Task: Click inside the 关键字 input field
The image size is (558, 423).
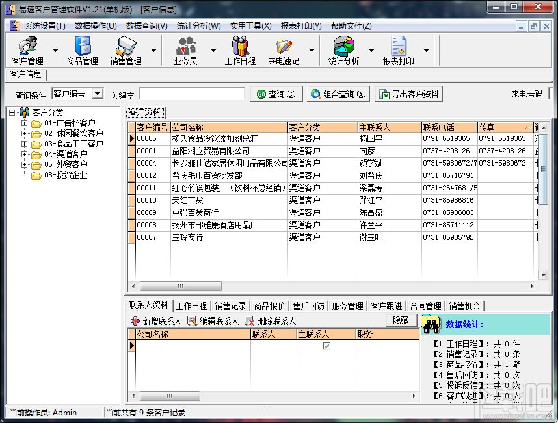Action: [x=192, y=93]
